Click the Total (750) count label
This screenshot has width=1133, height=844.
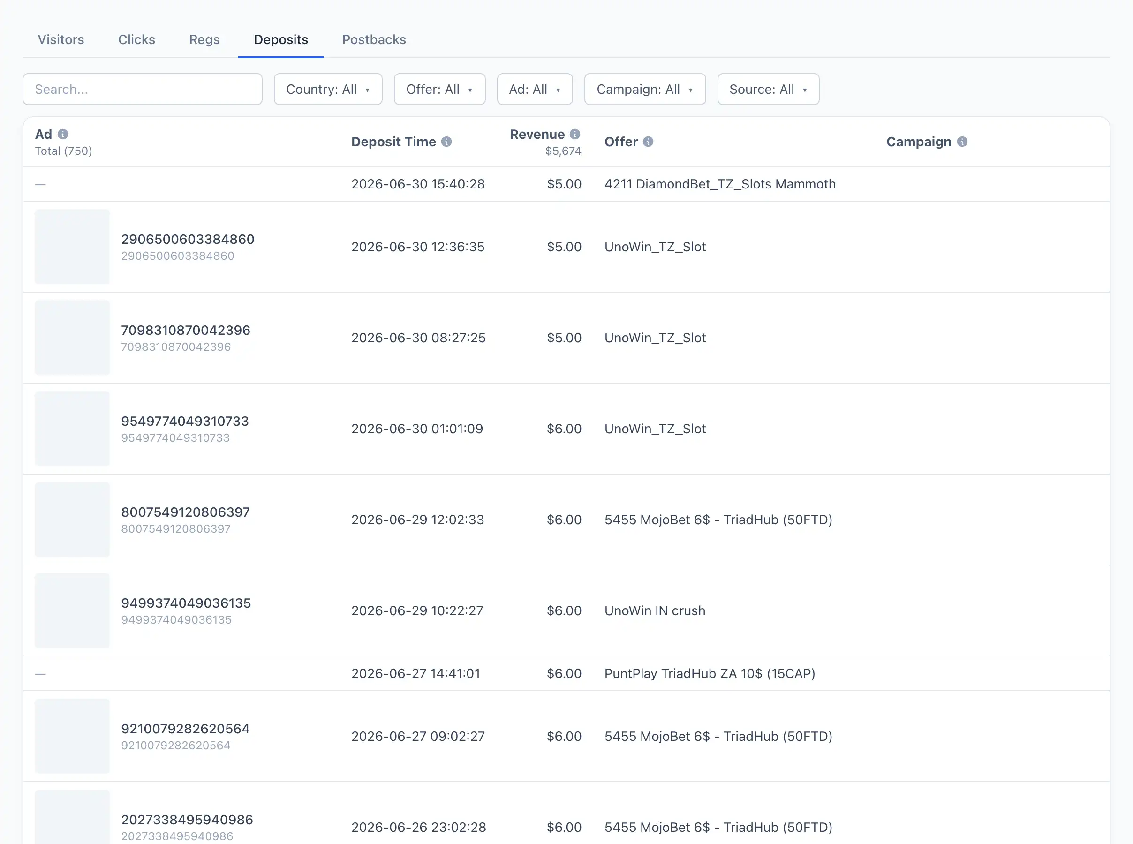coord(63,151)
